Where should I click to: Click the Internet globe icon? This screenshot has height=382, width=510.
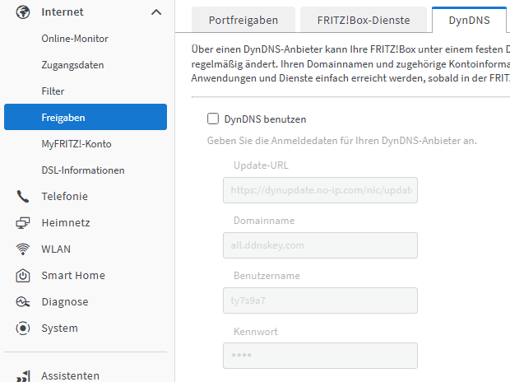[x=24, y=12]
